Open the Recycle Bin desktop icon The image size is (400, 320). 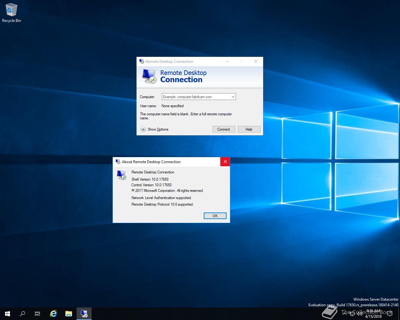coord(12,12)
